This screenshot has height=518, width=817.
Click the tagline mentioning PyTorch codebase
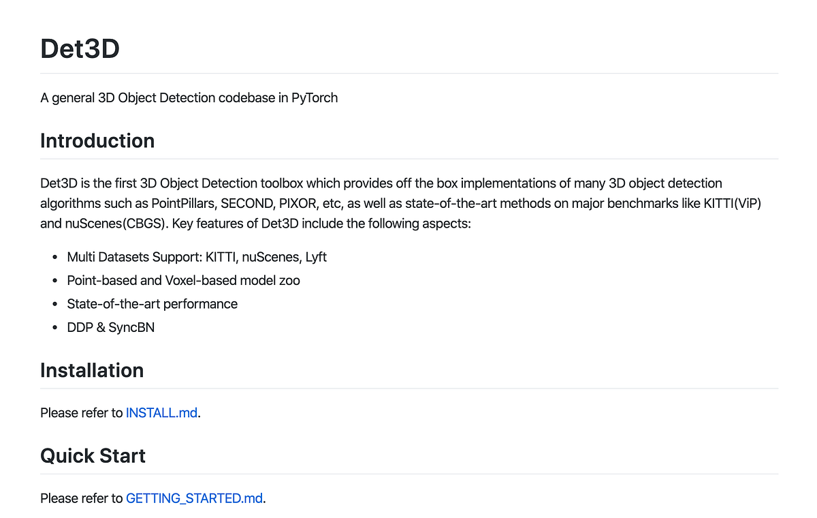189,97
